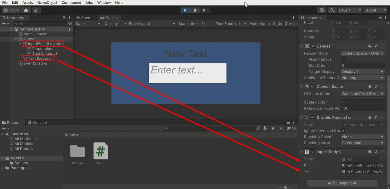Open Input (Script) component context menu
The width and height of the screenshot is (390, 189).
382,152
